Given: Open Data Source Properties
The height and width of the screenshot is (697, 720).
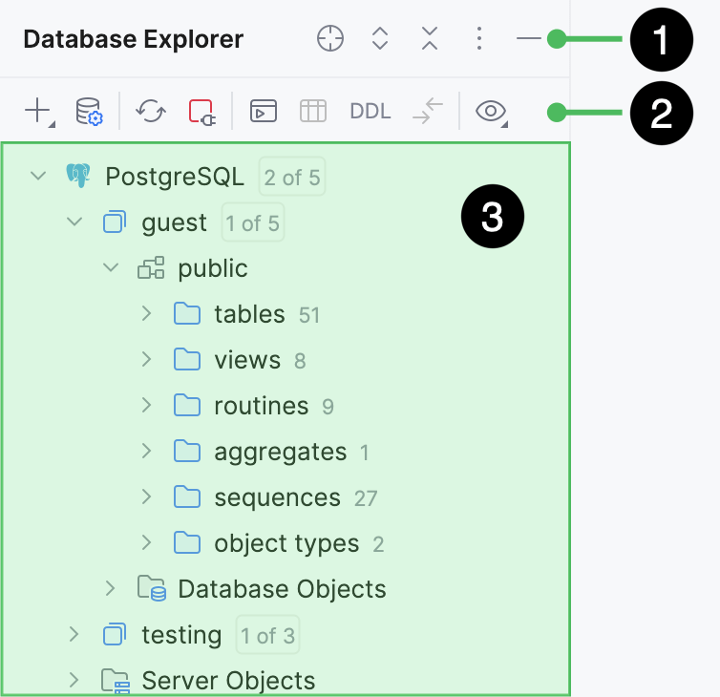Looking at the screenshot, I should [89, 111].
